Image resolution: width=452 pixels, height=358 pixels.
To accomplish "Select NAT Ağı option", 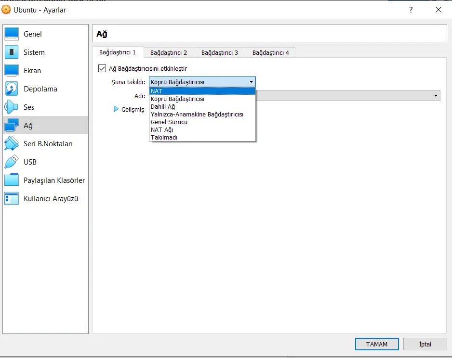I will click(x=202, y=130).
